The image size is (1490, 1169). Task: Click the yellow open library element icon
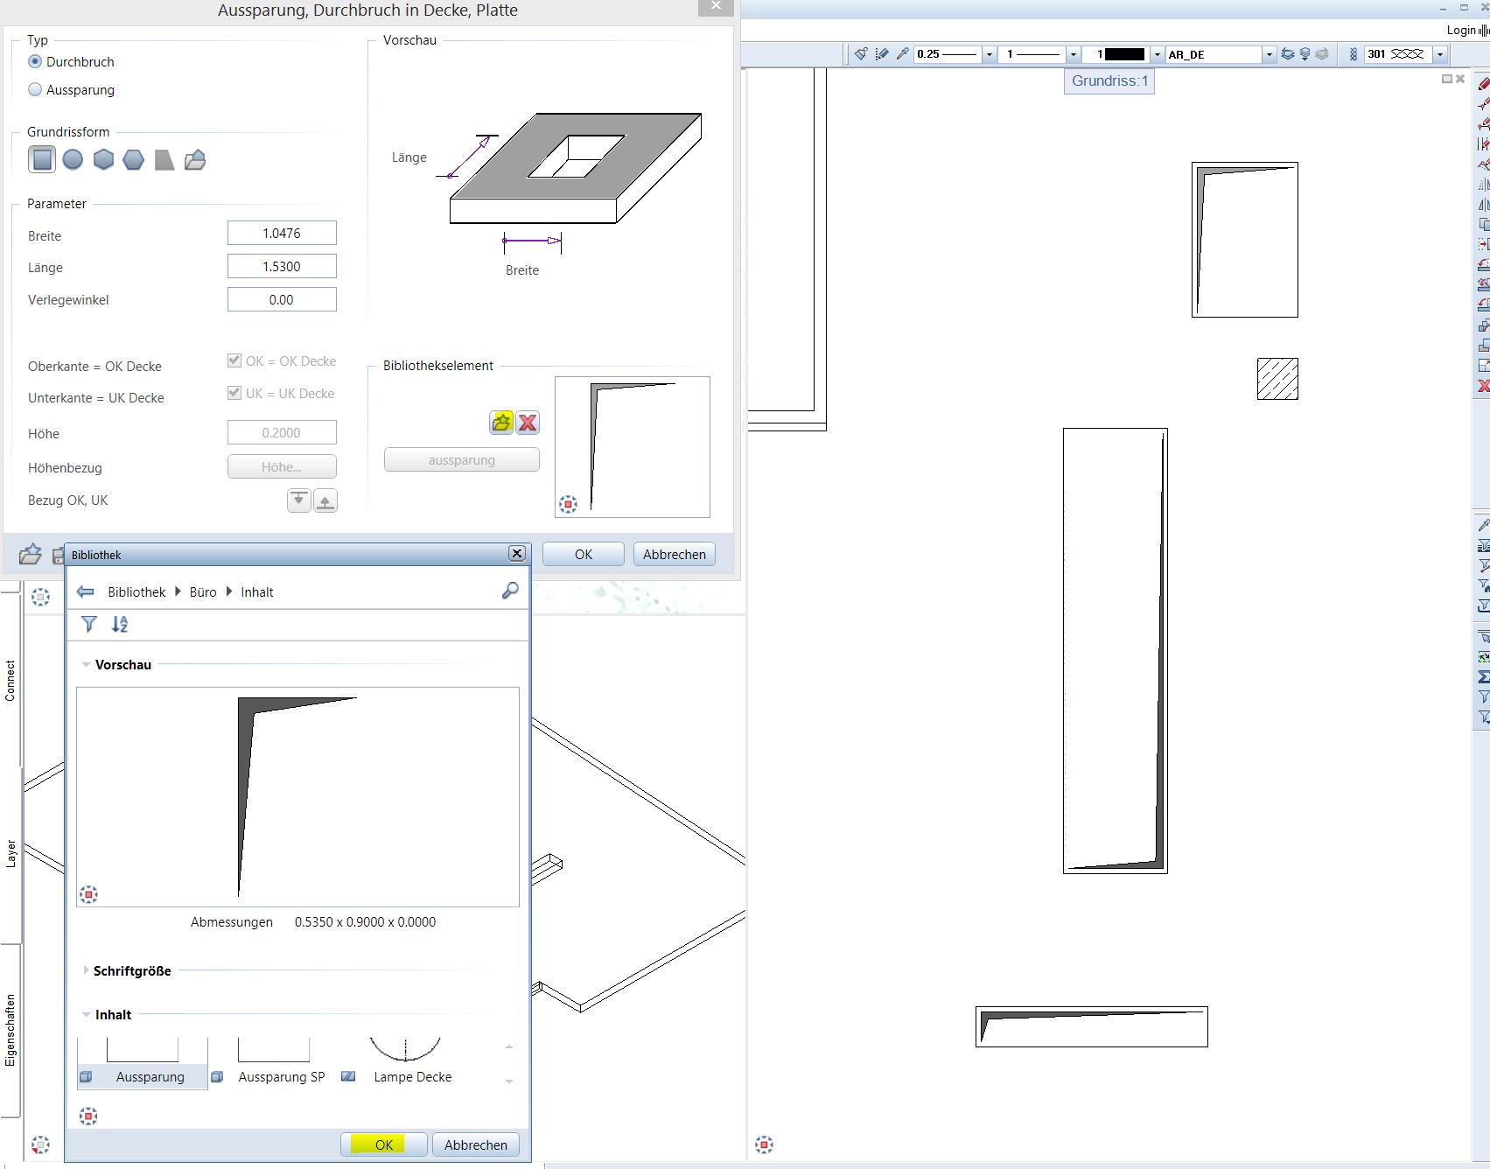tap(501, 423)
